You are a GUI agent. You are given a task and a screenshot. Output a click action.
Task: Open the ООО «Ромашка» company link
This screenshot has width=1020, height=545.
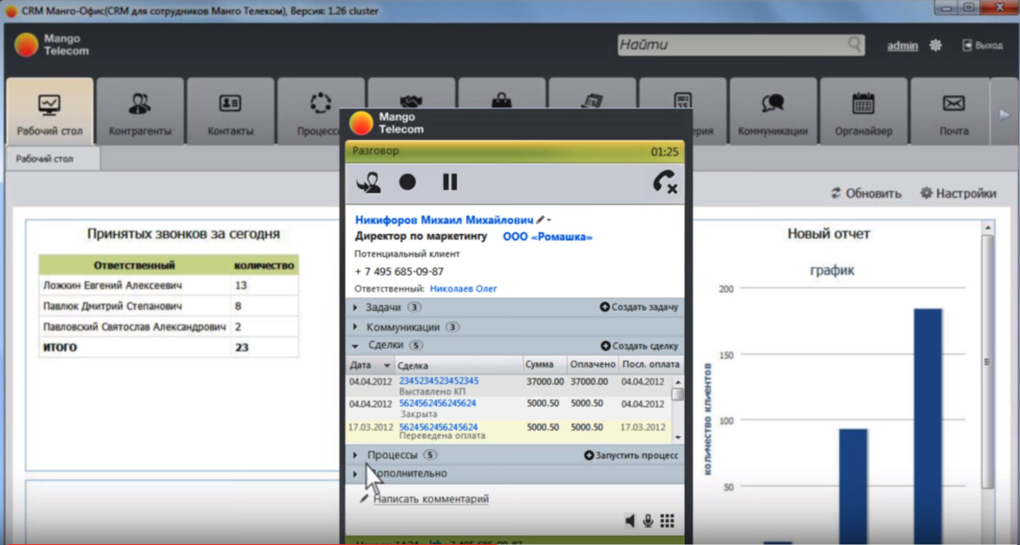tap(548, 238)
